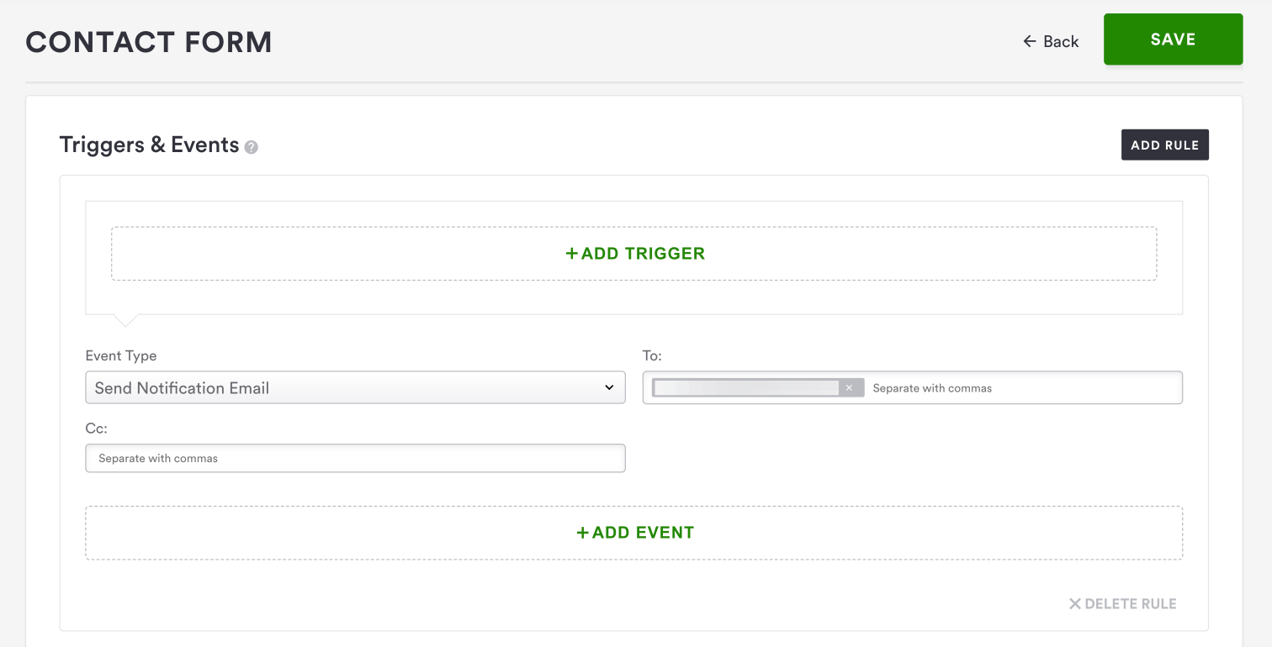Click the ADD TRIGGER text
The height and width of the screenshot is (647, 1272).
[643, 254]
